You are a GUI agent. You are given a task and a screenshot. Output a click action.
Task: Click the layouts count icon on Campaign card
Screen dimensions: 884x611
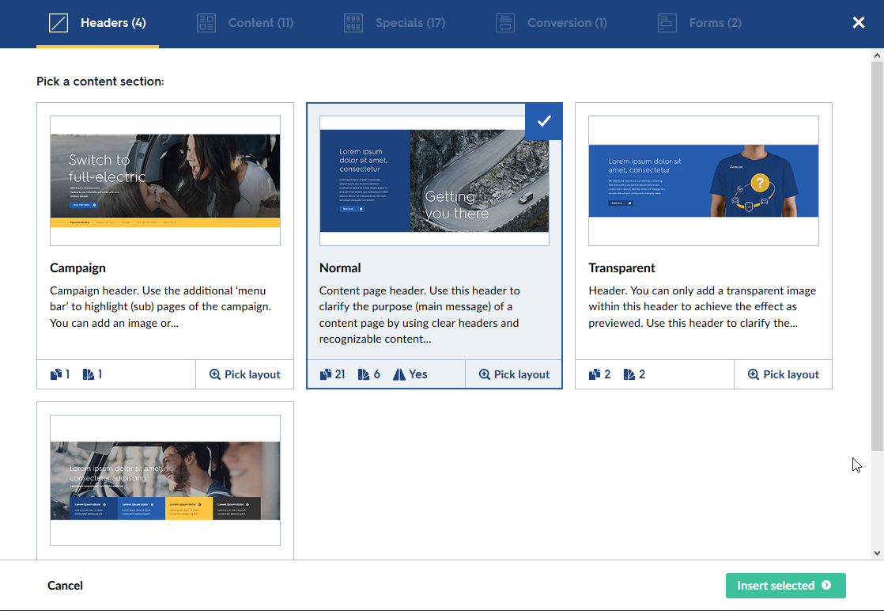click(x=89, y=374)
